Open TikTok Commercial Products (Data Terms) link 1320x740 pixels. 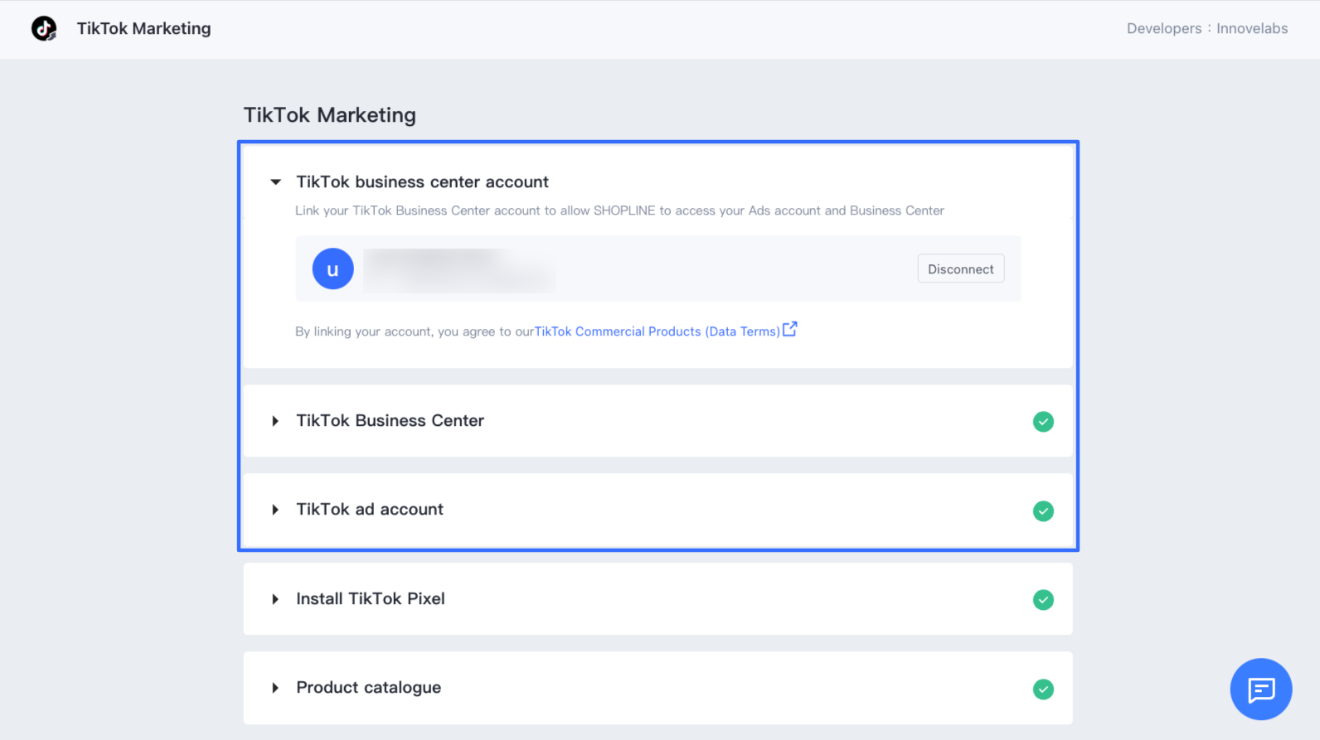tap(657, 331)
